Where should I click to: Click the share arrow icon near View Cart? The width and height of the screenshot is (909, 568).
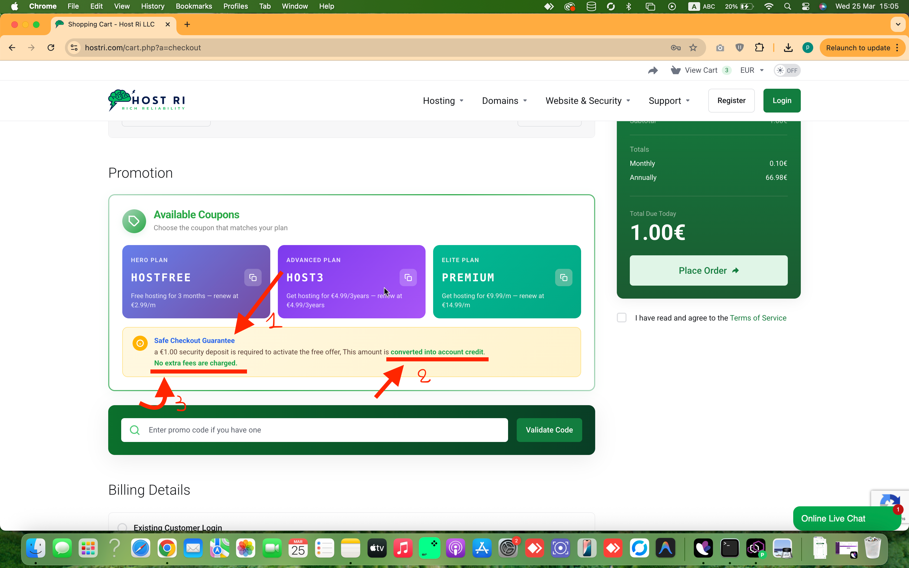pyautogui.click(x=653, y=70)
